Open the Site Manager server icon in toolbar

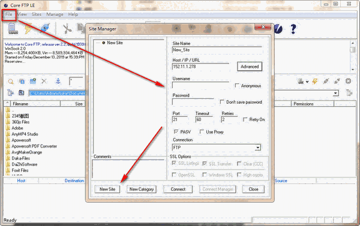click(13, 29)
